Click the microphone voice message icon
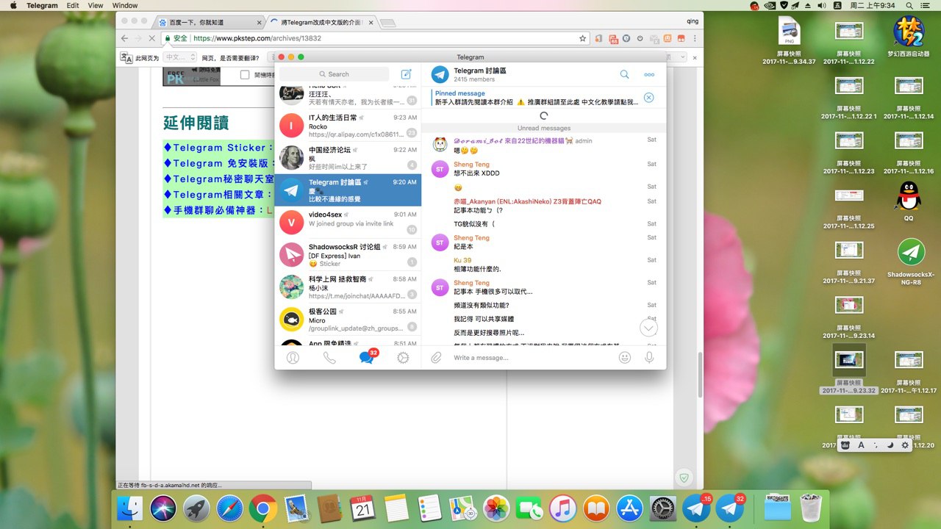This screenshot has height=529, width=941. [649, 358]
